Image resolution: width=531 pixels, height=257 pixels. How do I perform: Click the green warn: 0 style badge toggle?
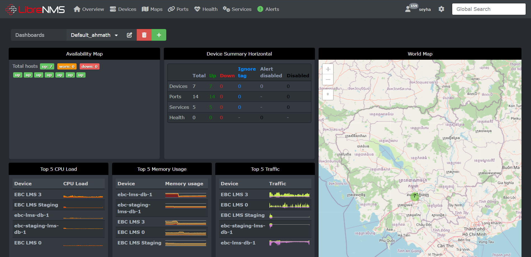point(67,66)
